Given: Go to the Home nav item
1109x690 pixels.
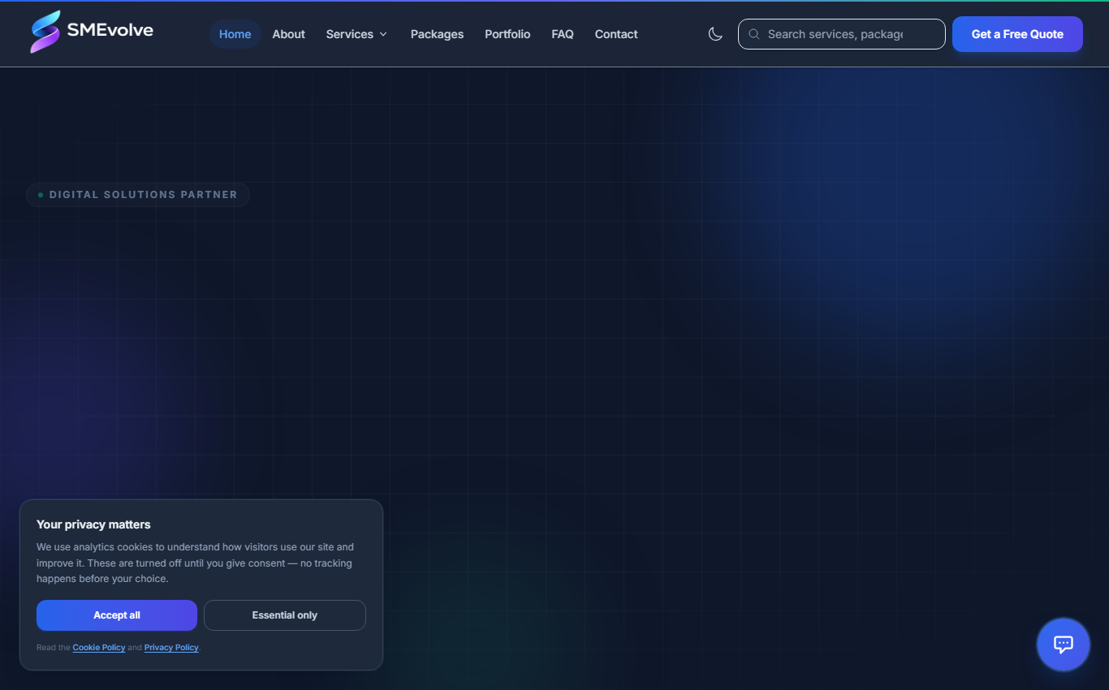Looking at the screenshot, I should pos(235,34).
